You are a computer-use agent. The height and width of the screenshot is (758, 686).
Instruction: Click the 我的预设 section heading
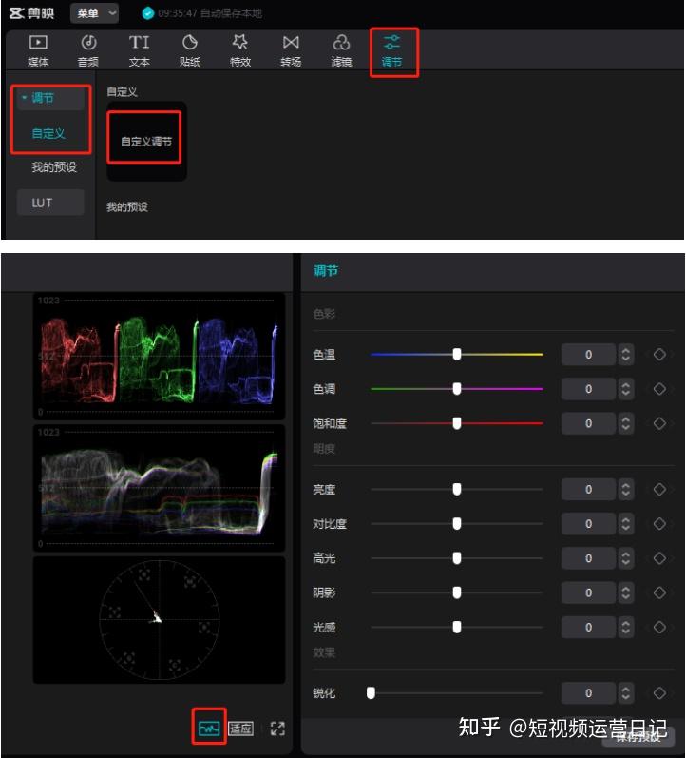coord(127,207)
